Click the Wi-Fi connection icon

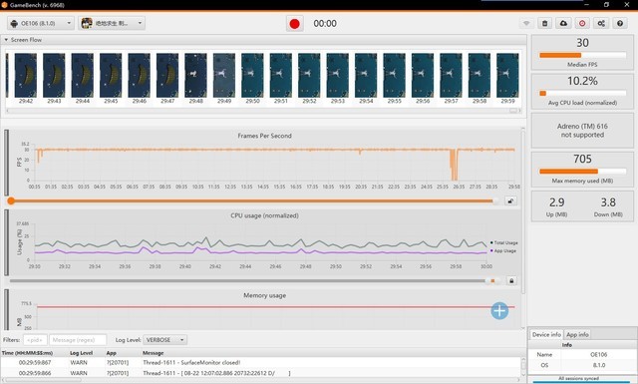pyautogui.click(x=526, y=23)
